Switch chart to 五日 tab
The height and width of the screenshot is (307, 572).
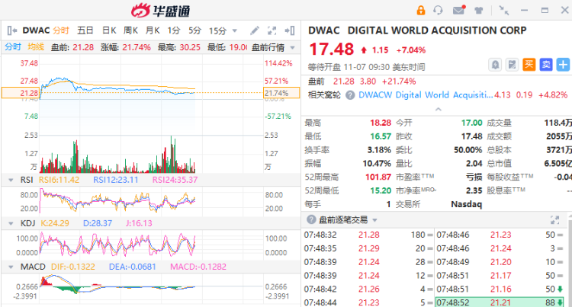point(85,30)
